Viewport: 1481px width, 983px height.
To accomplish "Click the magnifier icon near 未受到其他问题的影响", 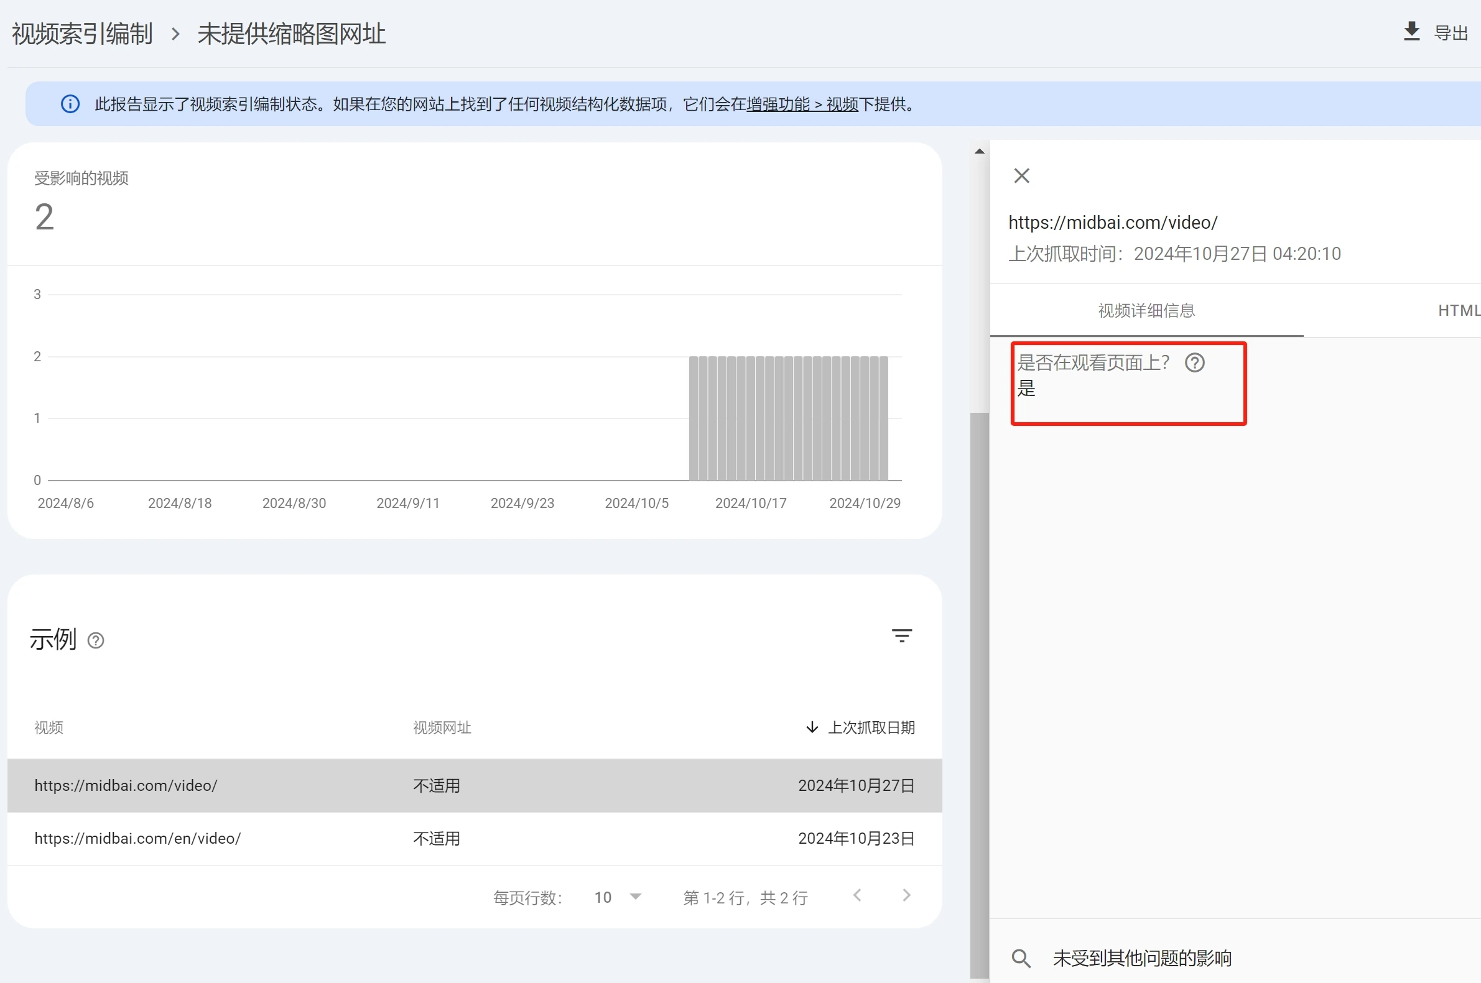I will point(1021,958).
